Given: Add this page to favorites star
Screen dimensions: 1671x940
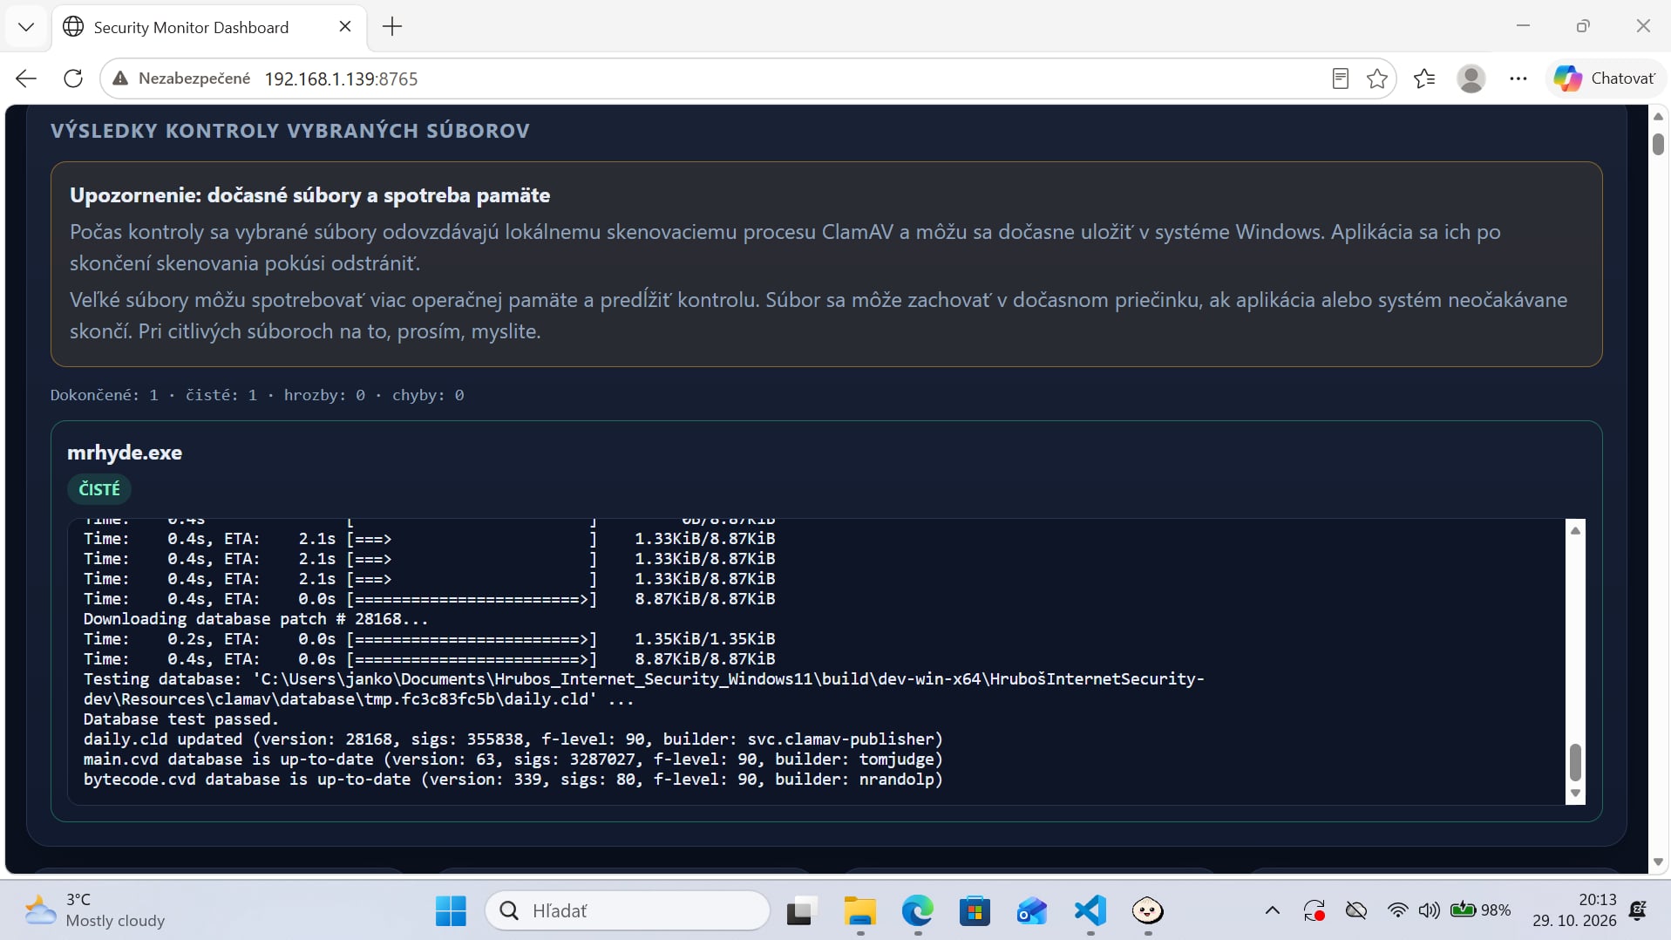Looking at the screenshot, I should click(1377, 78).
